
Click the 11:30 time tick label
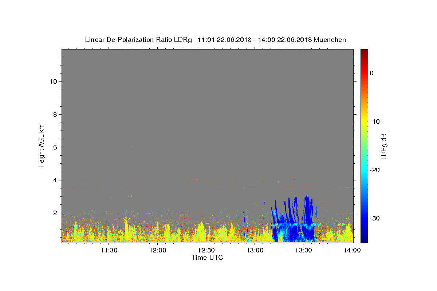[x=109, y=250]
